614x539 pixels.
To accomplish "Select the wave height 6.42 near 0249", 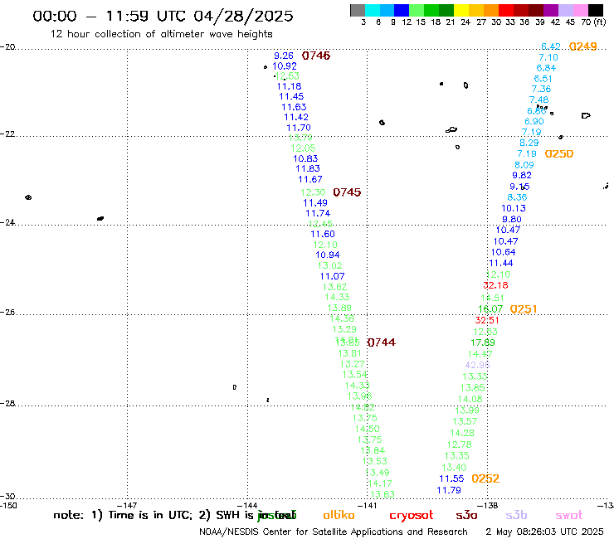I will tap(551, 46).
